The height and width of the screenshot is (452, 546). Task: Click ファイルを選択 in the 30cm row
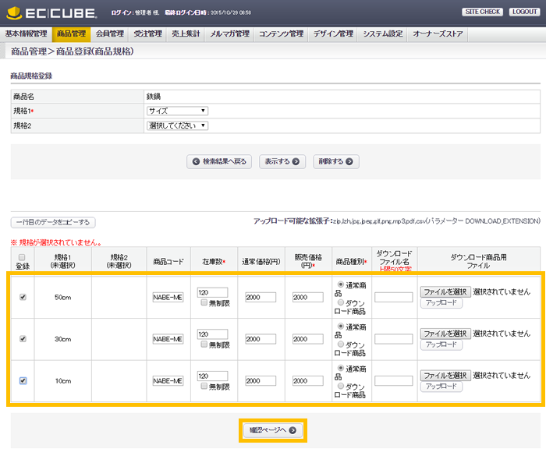click(445, 334)
